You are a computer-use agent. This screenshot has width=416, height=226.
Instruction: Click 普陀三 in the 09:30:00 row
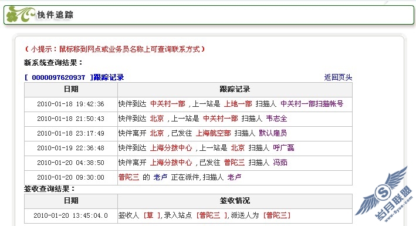[129, 177]
